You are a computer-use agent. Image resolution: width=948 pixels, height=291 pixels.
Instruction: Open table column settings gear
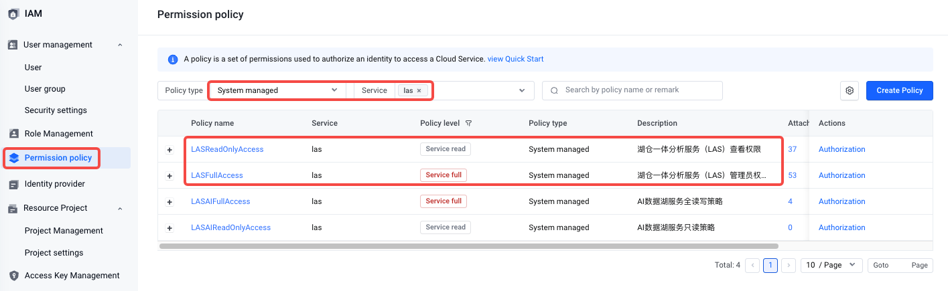(x=850, y=90)
